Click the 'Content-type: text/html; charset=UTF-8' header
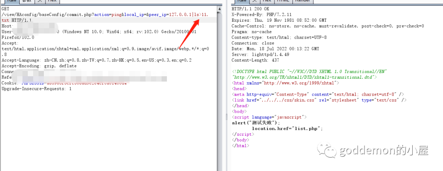Screen dimensions: 443x171 click(279, 37)
